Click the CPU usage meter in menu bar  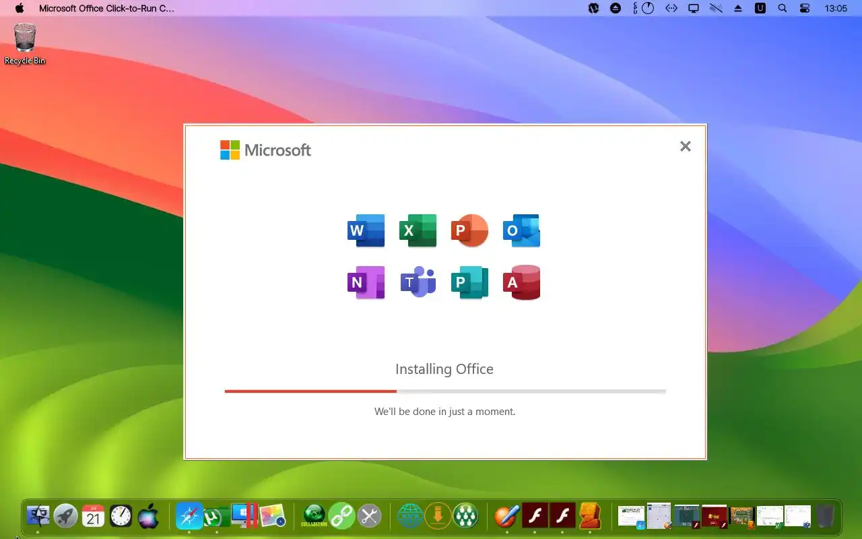(x=644, y=9)
